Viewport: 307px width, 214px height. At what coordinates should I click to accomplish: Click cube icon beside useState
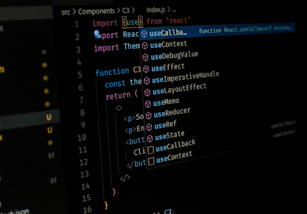click(150, 139)
